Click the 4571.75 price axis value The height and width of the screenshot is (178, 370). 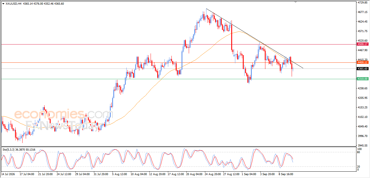click(x=362, y=31)
